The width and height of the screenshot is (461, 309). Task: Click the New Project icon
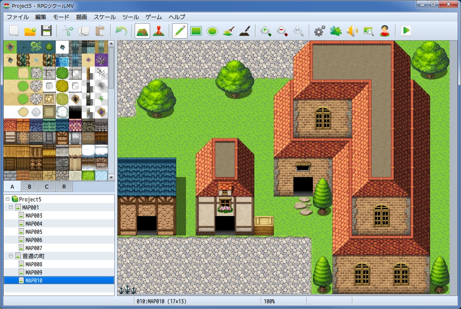click(14, 30)
